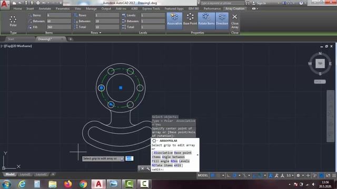
Task: Click the New drawing quick access icon
Action: (14, 3)
